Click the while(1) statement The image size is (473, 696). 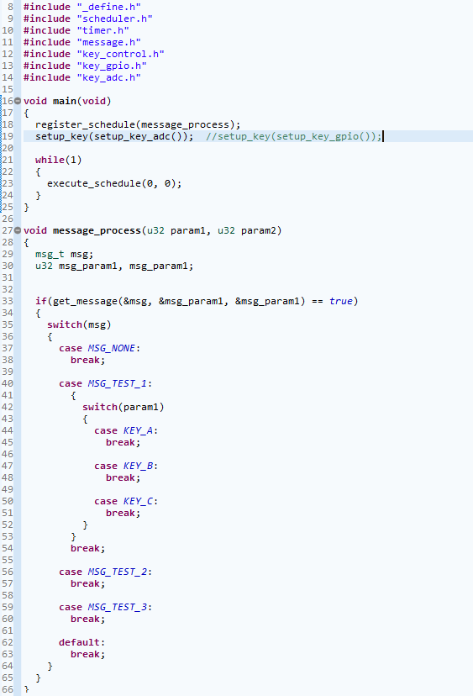[59, 160]
